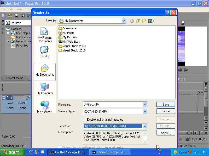Viewport: 209px width, 156px height.
Task: Switch to the Project Media tab
Action: tap(15, 78)
